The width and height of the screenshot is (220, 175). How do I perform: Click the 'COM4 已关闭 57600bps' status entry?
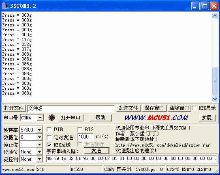(135, 169)
